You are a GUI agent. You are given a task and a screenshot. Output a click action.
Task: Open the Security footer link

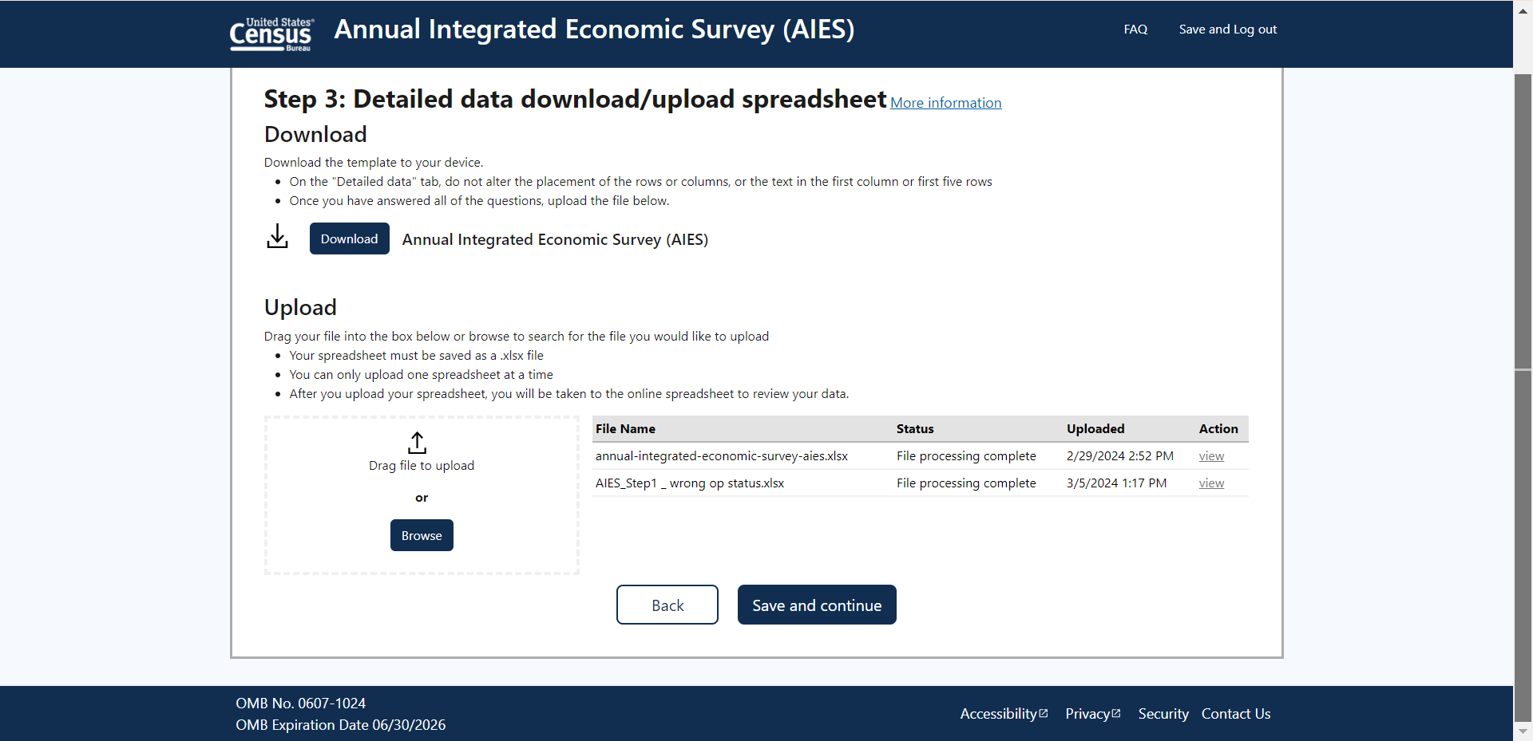point(1163,714)
